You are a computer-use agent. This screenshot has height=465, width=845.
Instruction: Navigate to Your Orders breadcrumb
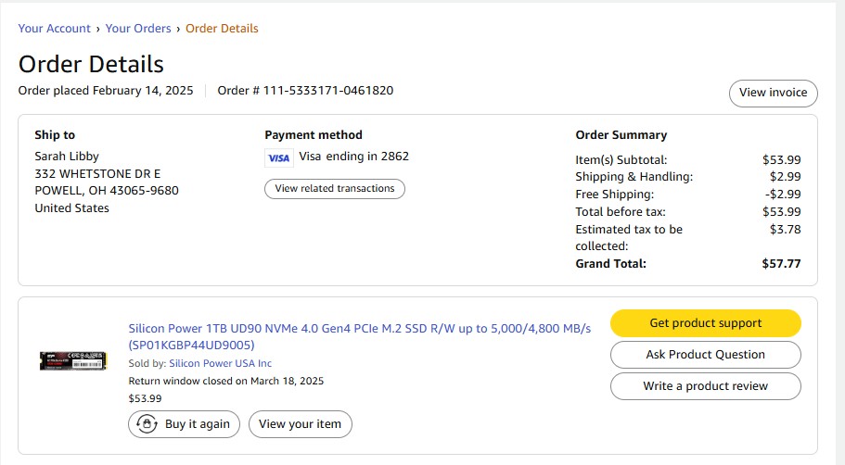138,29
